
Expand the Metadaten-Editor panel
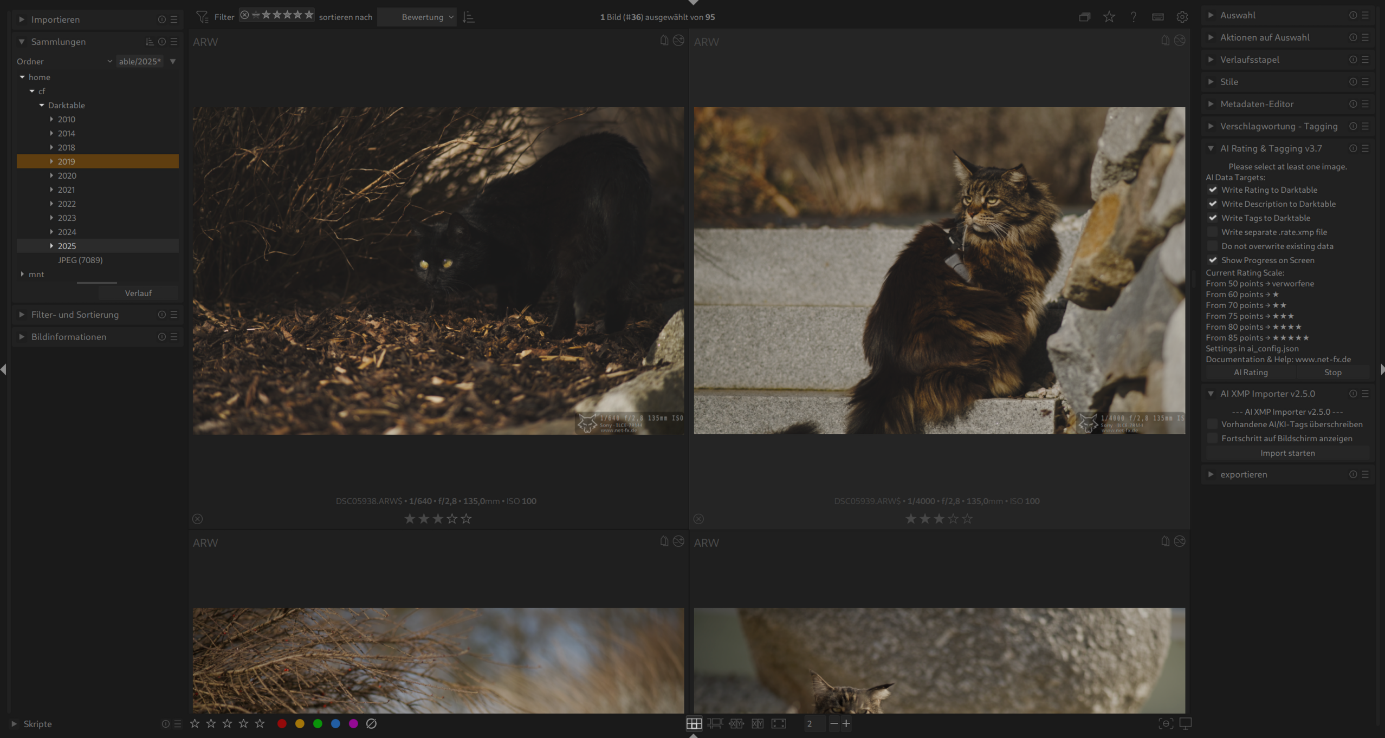pyautogui.click(x=1257, y=104)
